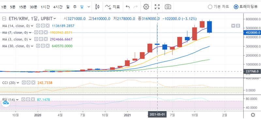Expand the MA (3, close, 0) options

30,39
